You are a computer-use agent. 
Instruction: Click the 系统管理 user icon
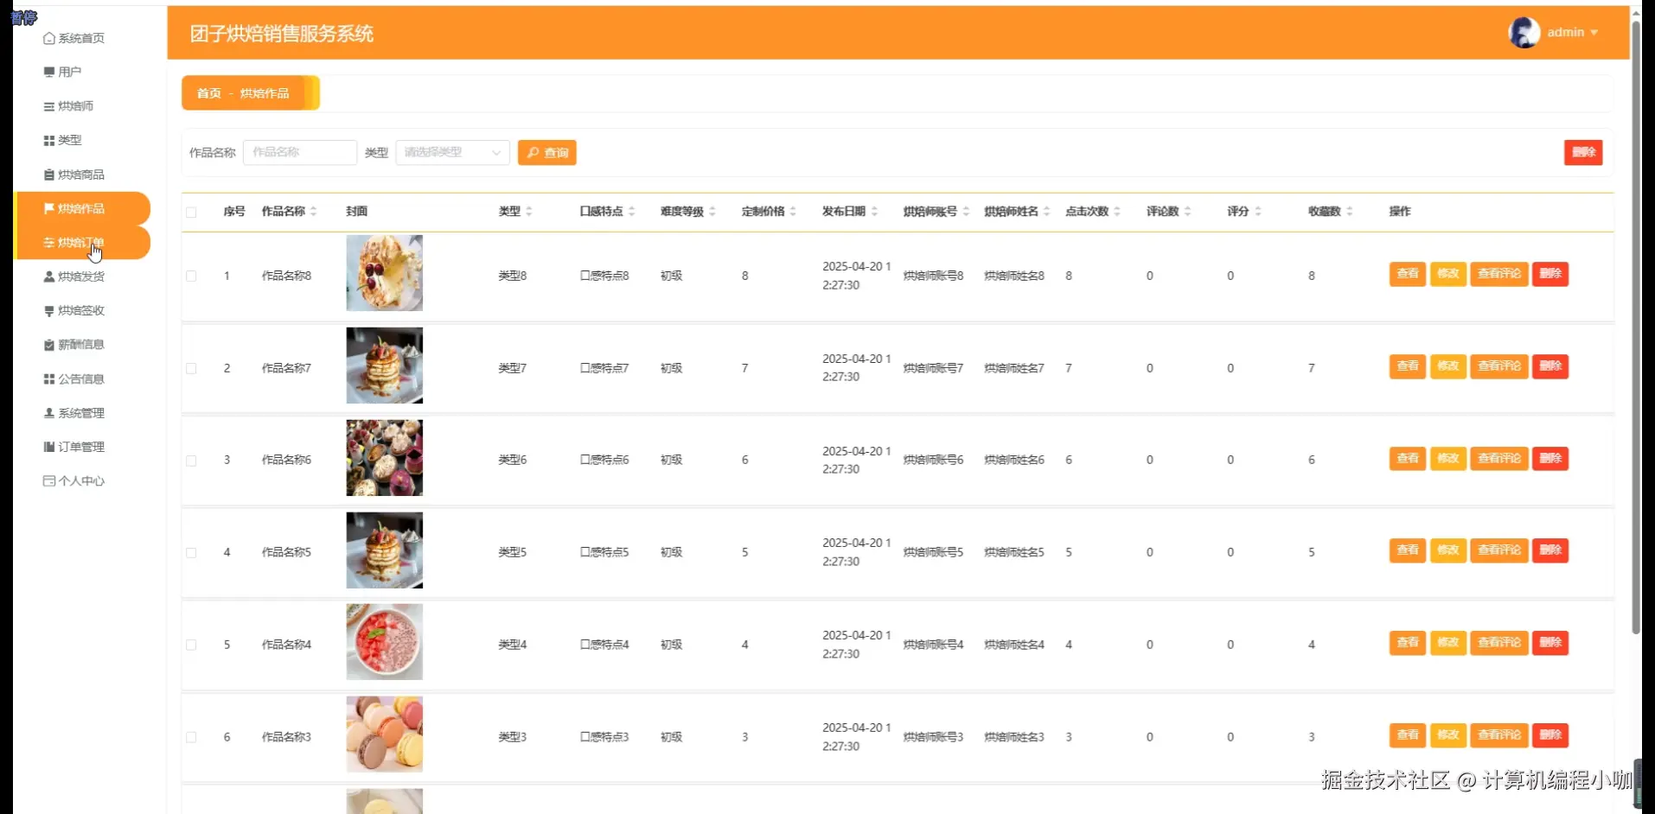click(x=49, y=413)
